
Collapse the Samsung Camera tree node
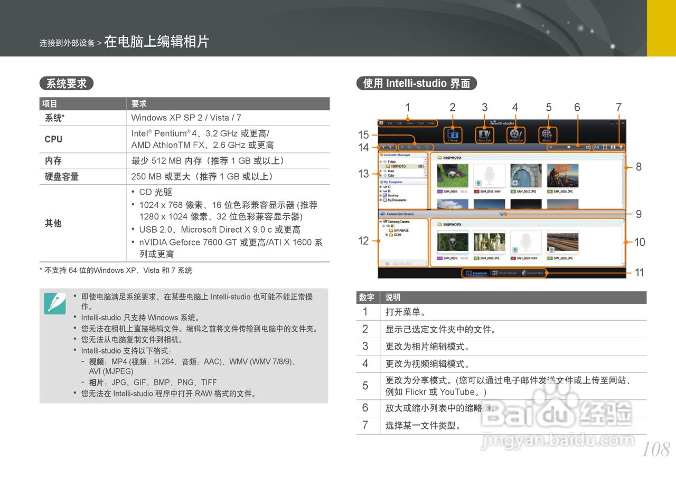click(x=381, y=222)
